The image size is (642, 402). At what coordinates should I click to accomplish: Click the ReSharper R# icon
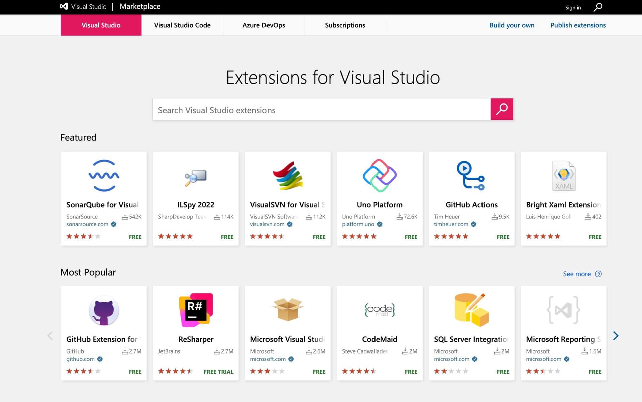[196, 310]
